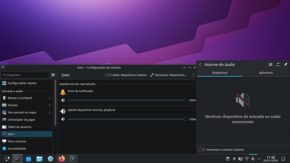Open the three-dot menu in Som header
Viewport: 290px width, 163px height.
[193, 75]
